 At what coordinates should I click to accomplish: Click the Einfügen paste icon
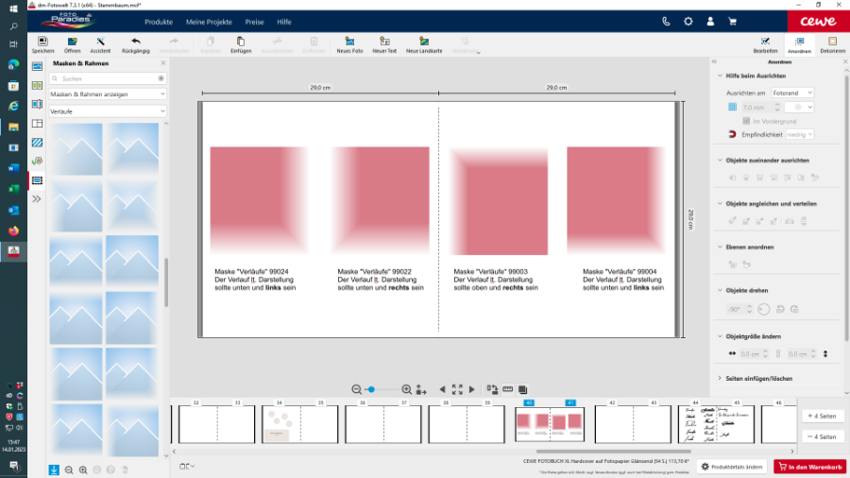pos(241,43)
